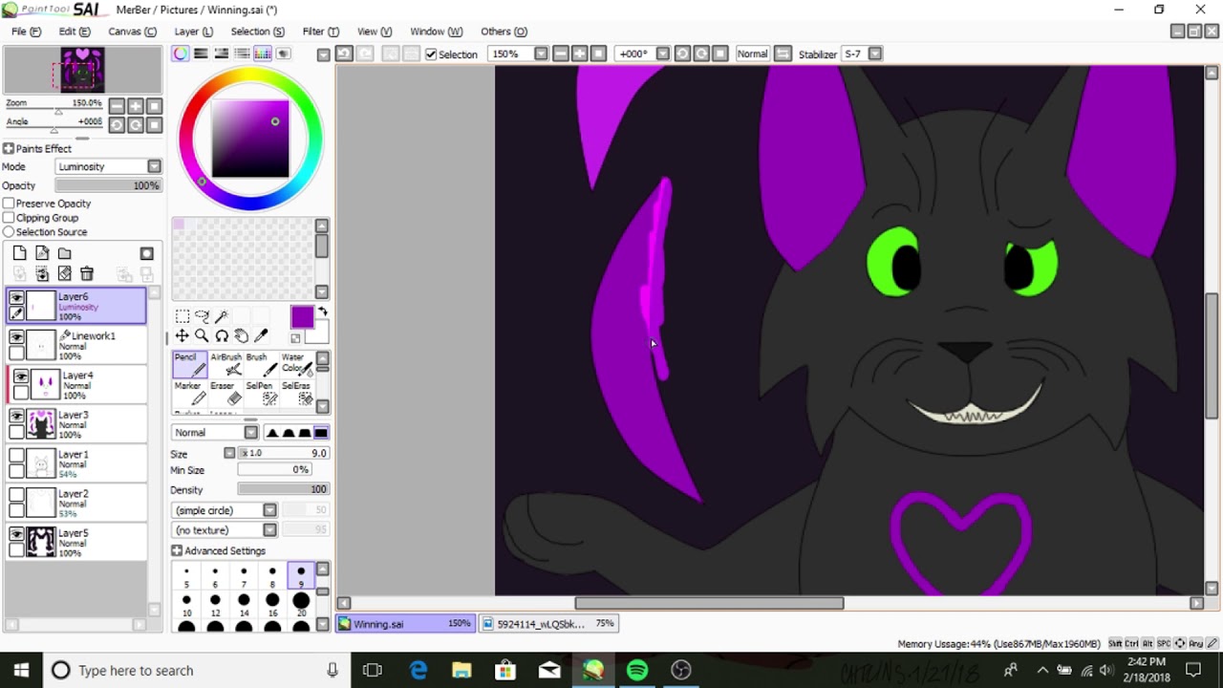
Task: Enable Preserve Opacity
Action: click(x=9, y=204)
